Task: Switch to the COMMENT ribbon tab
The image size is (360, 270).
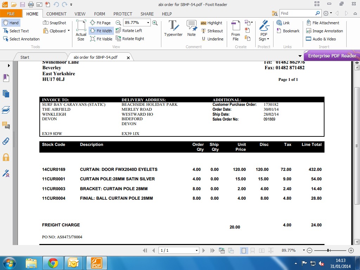Action: click(56, 14)
